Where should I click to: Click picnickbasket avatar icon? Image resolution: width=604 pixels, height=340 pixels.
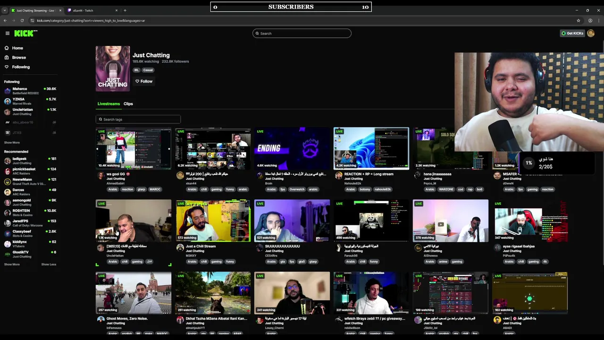coord(7,171)
